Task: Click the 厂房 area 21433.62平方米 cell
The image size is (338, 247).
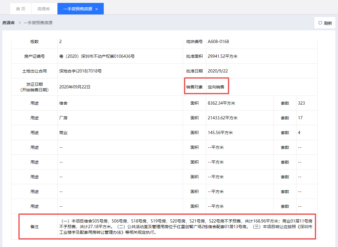Action: point(240,118)
